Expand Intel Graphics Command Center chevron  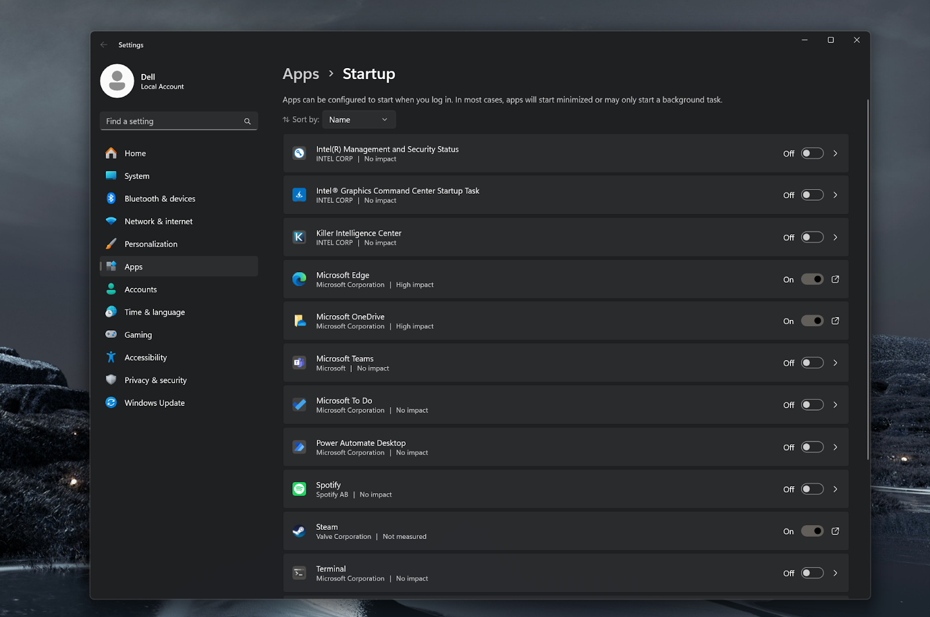(835, 195)
